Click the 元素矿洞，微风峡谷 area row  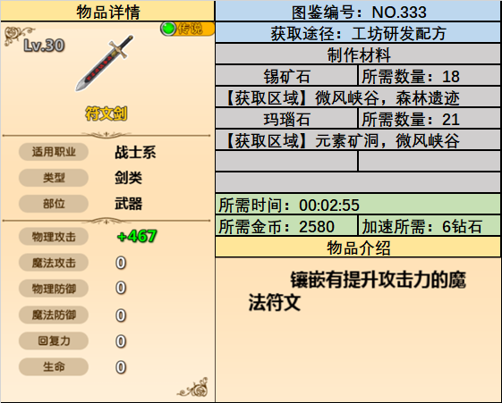click(x=358, y=140)
